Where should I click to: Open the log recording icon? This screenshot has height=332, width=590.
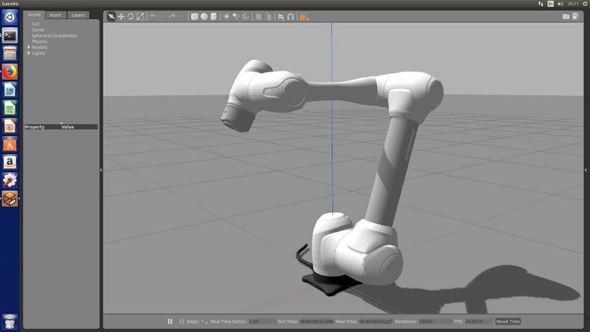(x=575, y=16)
